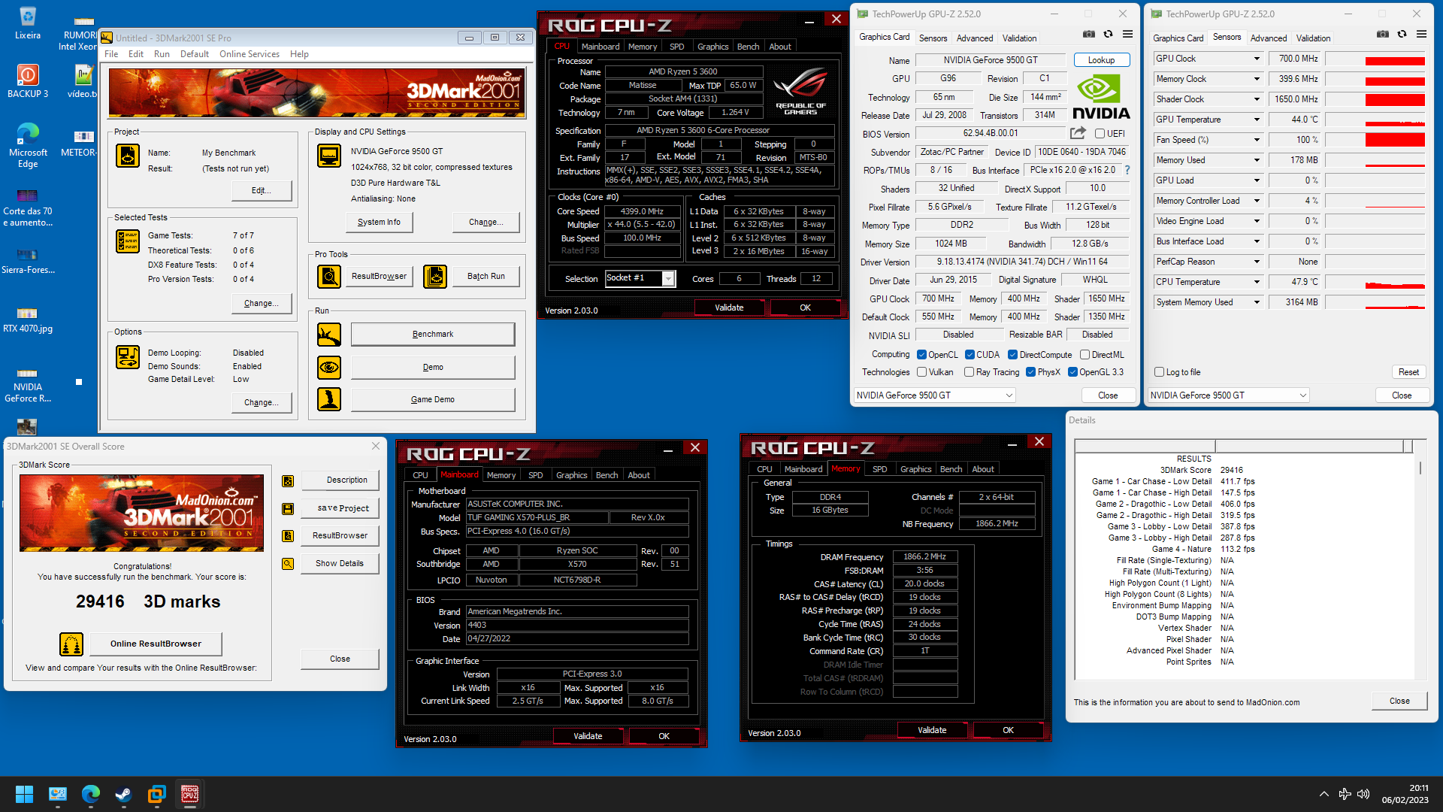Toggle the CUDA checkbox

point(970,355)
